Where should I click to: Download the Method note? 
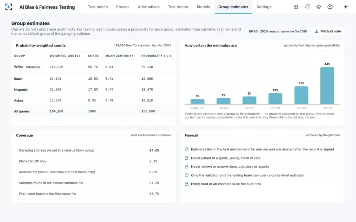328,31
